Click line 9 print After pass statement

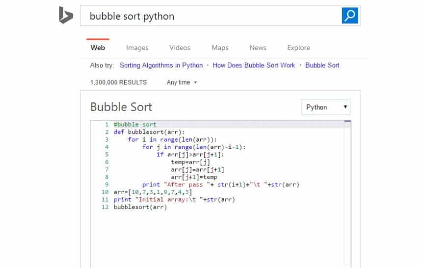(x=221, y=185)
